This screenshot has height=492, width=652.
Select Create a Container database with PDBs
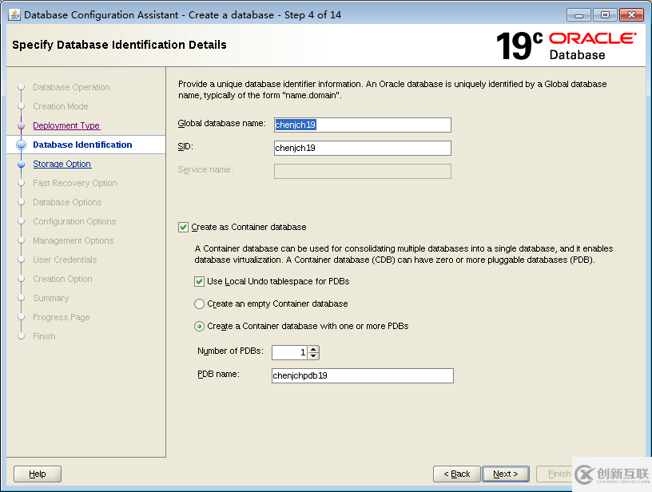coord(199,326)
